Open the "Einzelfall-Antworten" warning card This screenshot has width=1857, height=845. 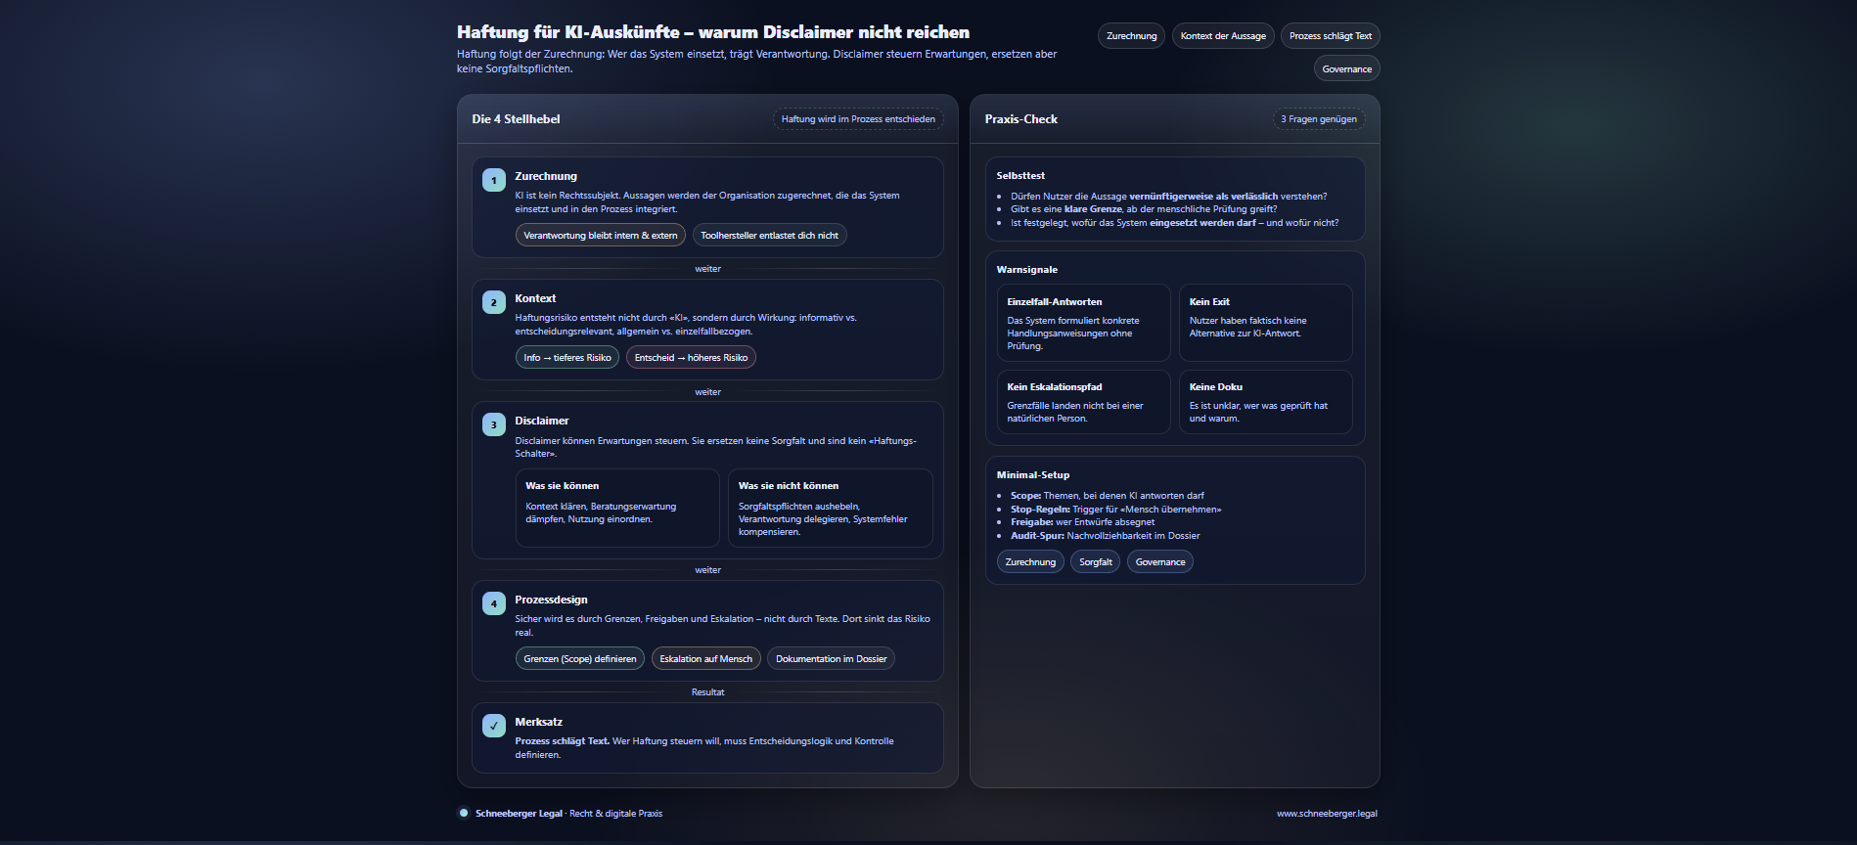click(x=1083, y=323)
